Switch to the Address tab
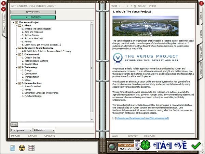 pyautogui.click(x=201, y=52)
